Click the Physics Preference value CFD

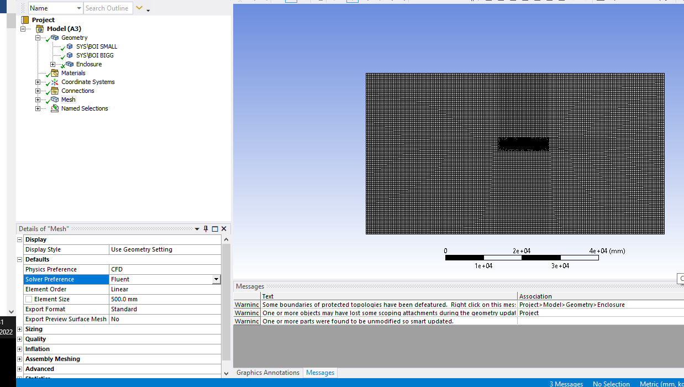pos(165,269)
